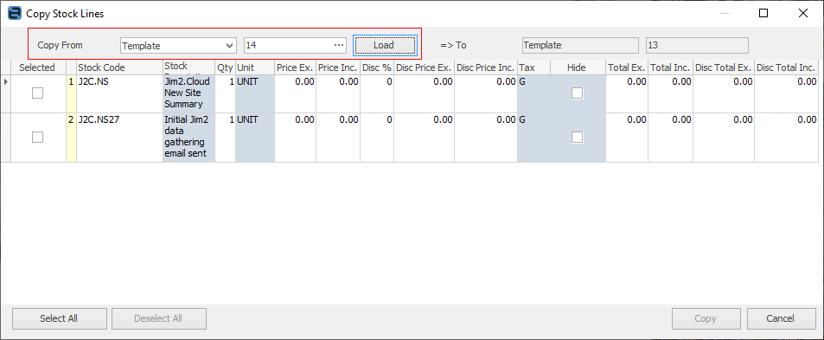Click Price Ex. cell in J2C.NS row
Screen dimensions: 824x340
296,93
